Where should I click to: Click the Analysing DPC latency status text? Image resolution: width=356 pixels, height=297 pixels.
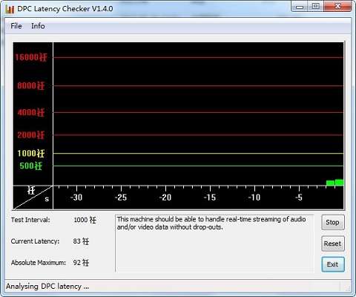point(47,287)
